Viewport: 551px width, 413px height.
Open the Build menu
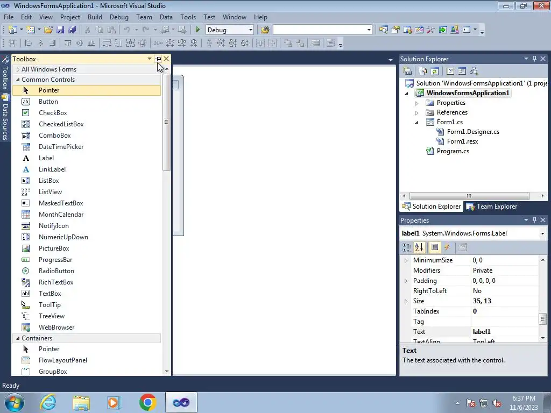coord(95,17)
